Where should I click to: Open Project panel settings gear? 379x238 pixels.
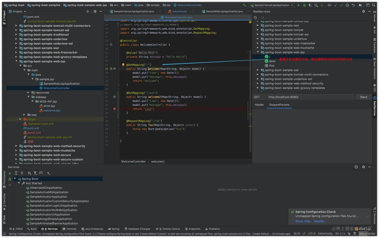point(95,12)
